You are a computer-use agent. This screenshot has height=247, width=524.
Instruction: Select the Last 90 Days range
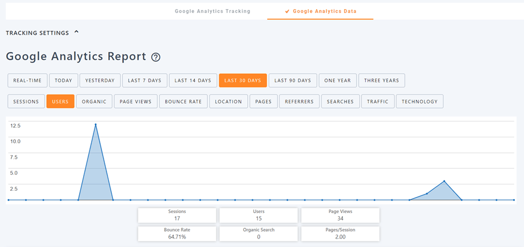pyautogui.click(x=293, y=81)
